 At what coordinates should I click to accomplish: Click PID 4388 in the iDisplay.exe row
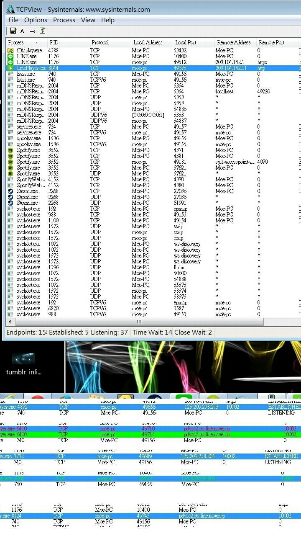(x=54, y=50)
